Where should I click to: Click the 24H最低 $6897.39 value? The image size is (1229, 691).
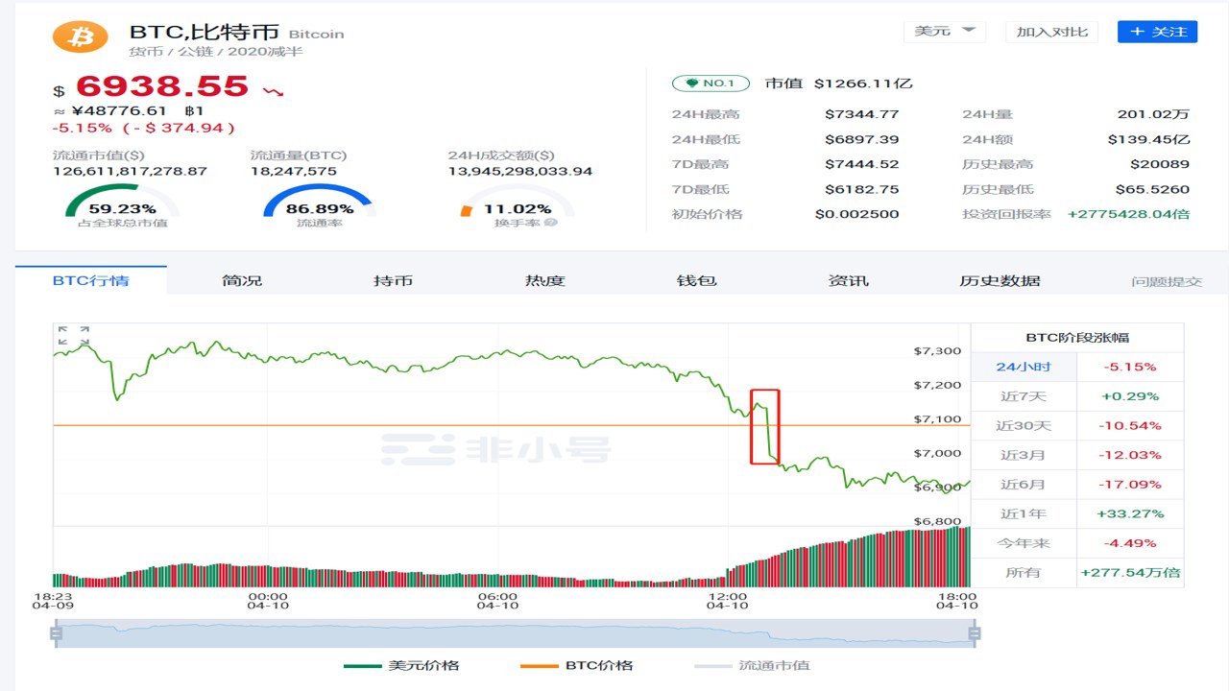tap(862, 139)
